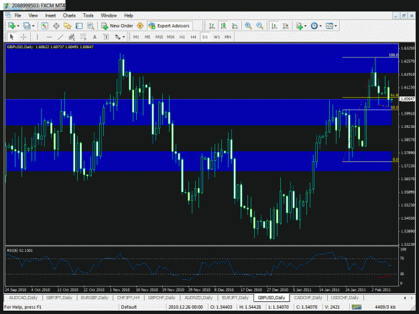Switch chart to Line Chart type
This screenshot has width=419, height=314.
235,26
